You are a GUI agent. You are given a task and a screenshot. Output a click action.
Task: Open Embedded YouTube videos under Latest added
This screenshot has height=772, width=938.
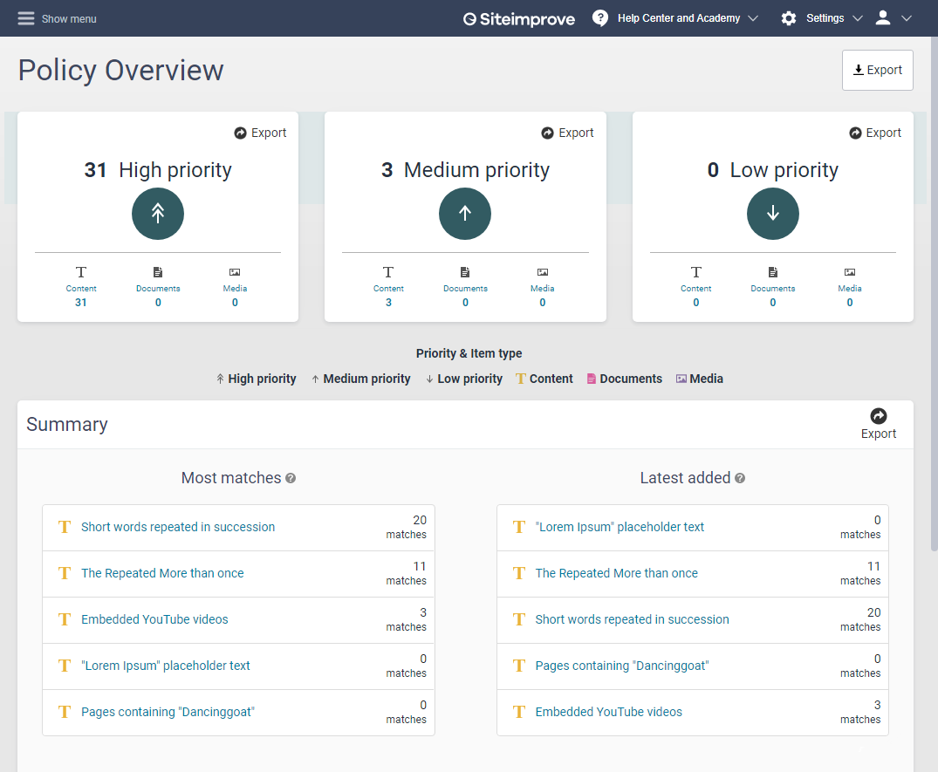[608, 712]
